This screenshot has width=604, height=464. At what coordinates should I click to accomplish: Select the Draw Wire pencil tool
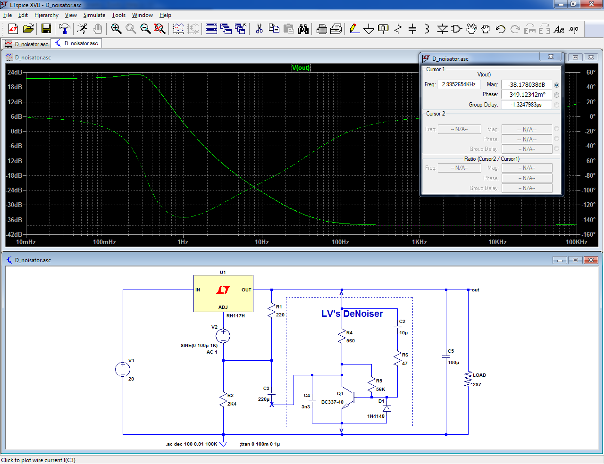(x=354, y=29)
